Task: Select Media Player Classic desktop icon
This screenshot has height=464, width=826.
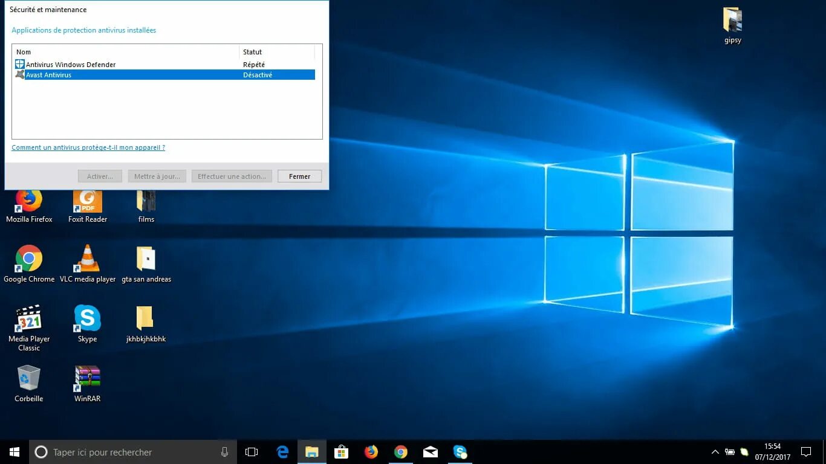Action: click(x=29, y=328)
